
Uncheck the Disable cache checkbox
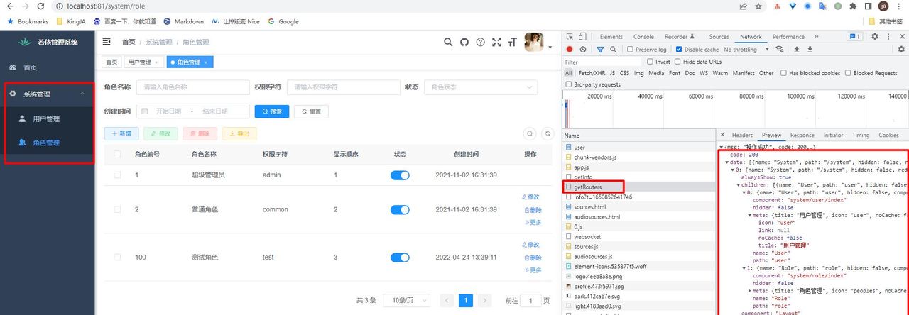click(679, 50)
